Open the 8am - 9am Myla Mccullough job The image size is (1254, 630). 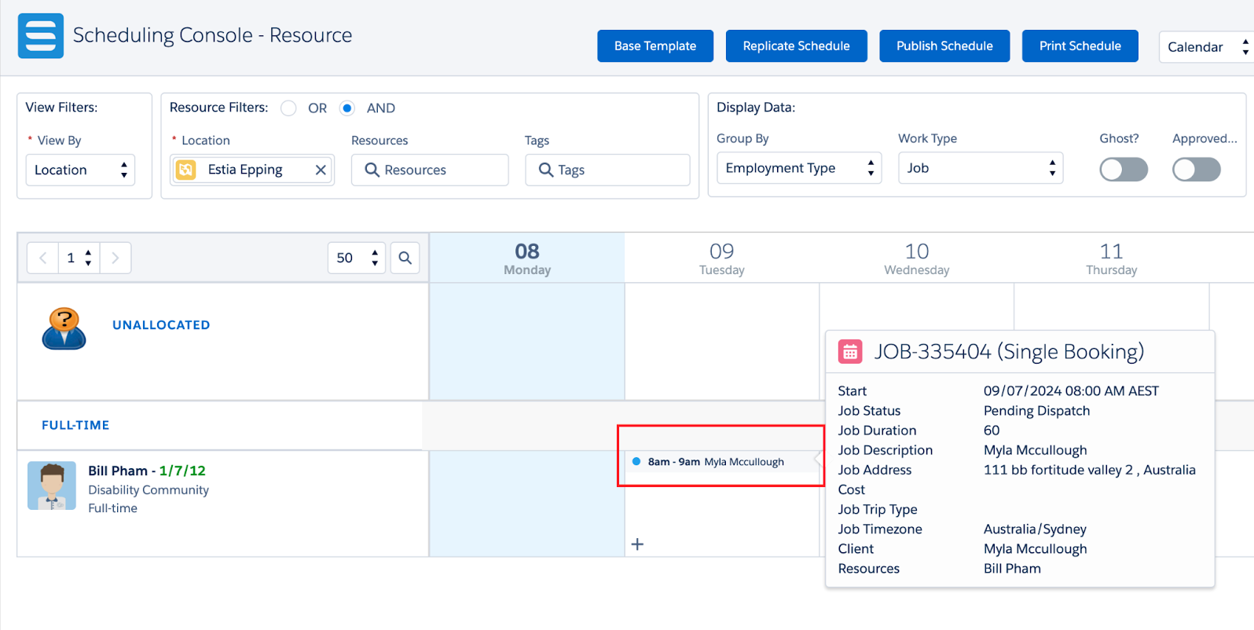tap(721, 462)
